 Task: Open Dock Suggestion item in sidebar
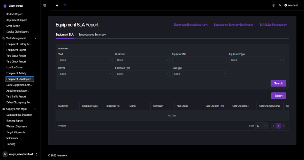point(19,85)
